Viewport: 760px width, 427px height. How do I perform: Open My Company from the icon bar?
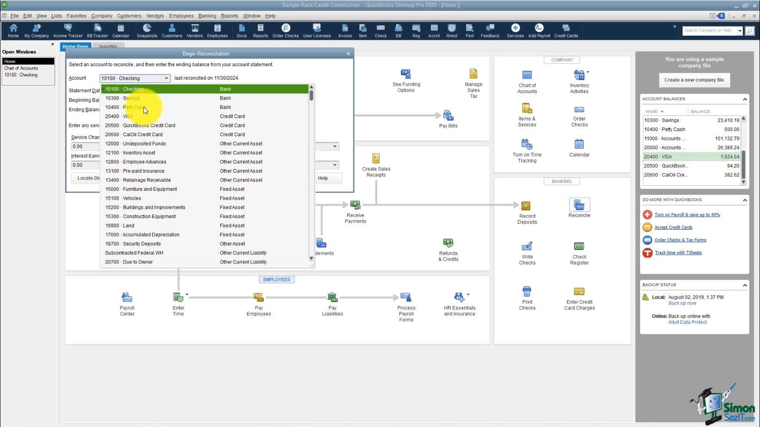(37, 31)
